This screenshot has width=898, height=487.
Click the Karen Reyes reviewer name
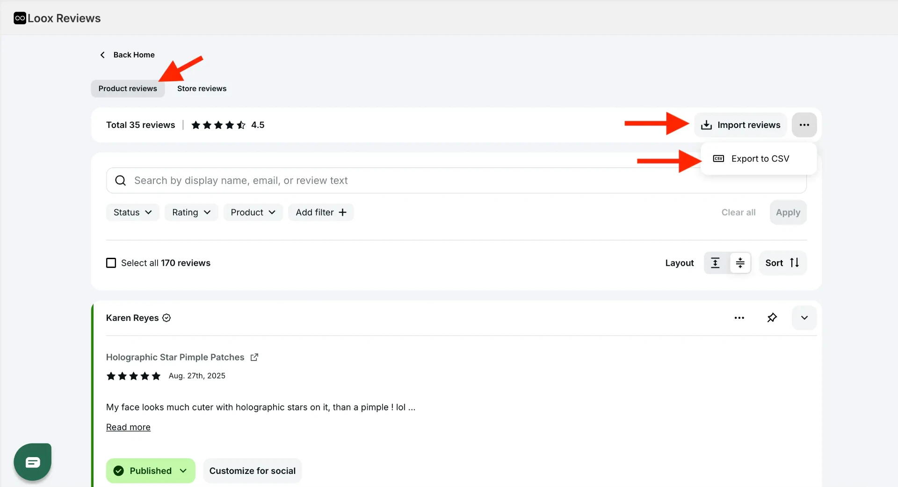tap(132, 318)
